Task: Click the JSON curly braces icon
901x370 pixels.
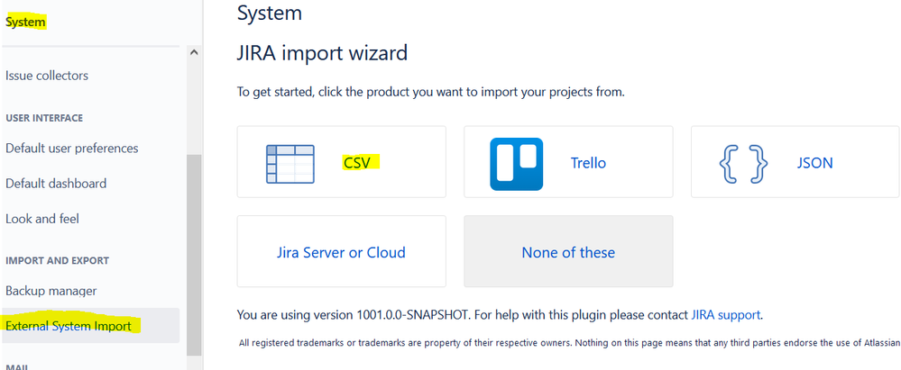Action: pyautogui.click(x=743, y=164)
